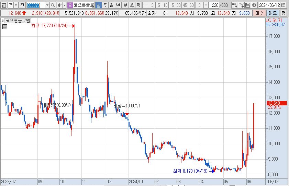Click the change value +29.91%

[x=52, y=13]
